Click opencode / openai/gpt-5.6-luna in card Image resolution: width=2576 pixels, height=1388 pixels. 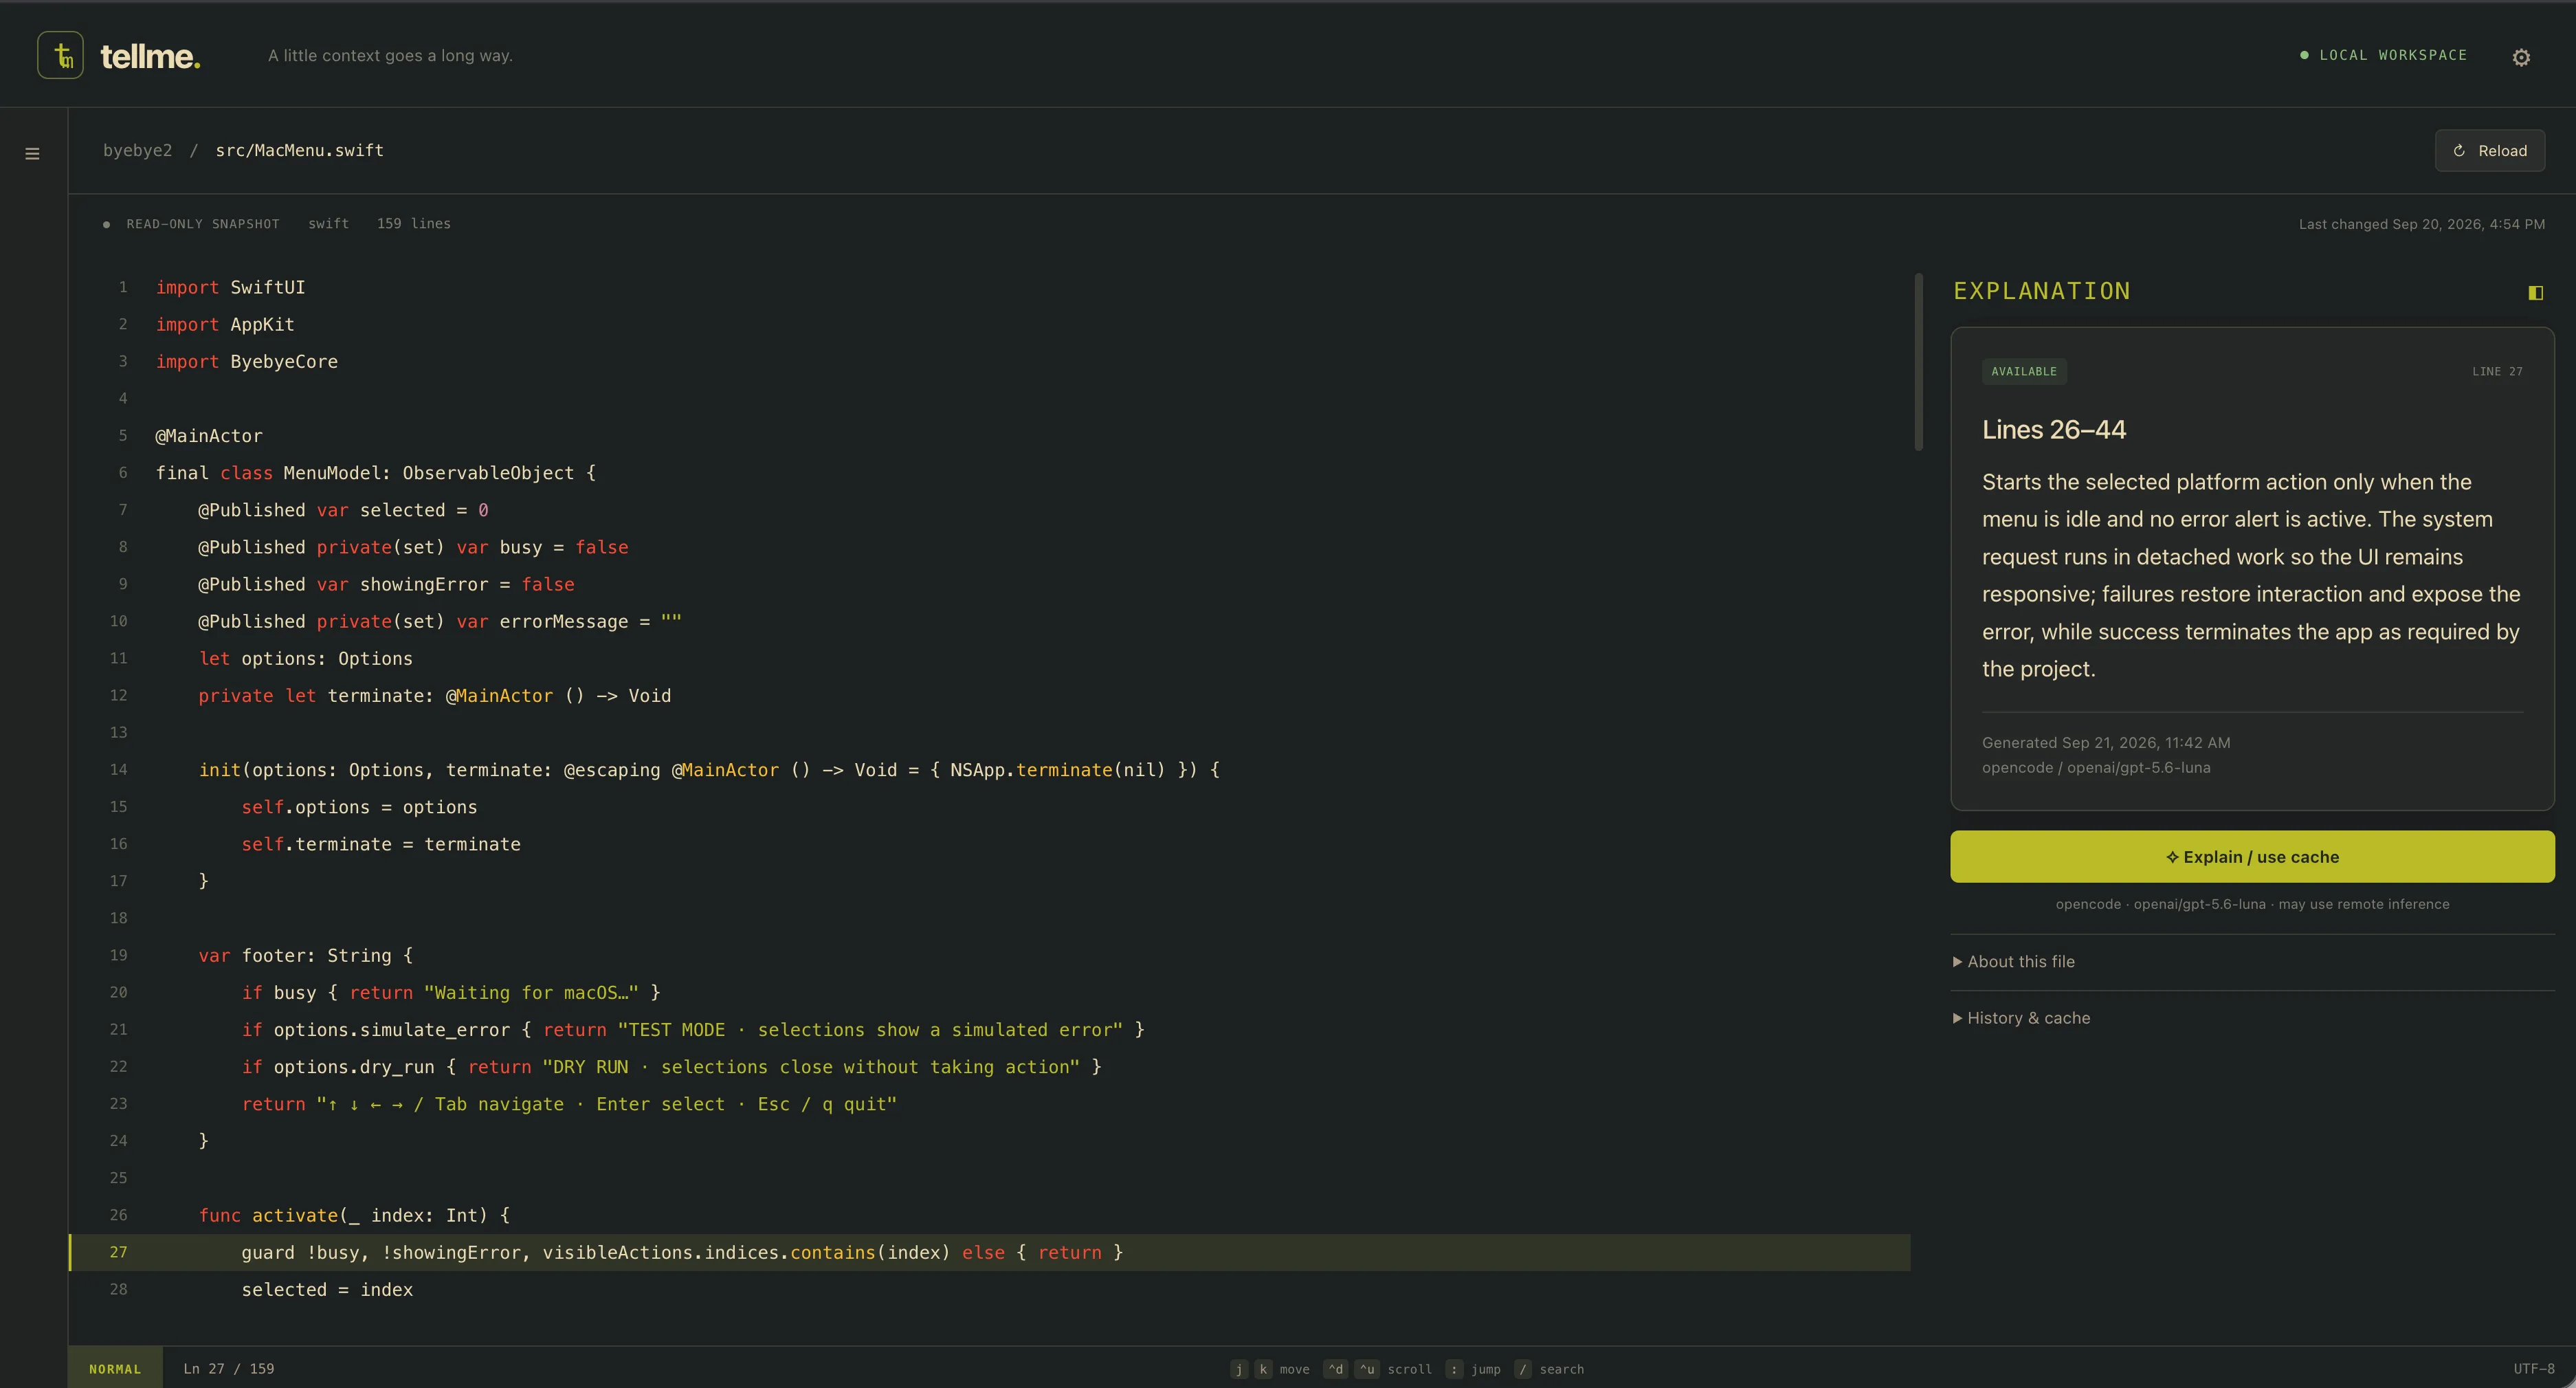(x=2096, y=768)
